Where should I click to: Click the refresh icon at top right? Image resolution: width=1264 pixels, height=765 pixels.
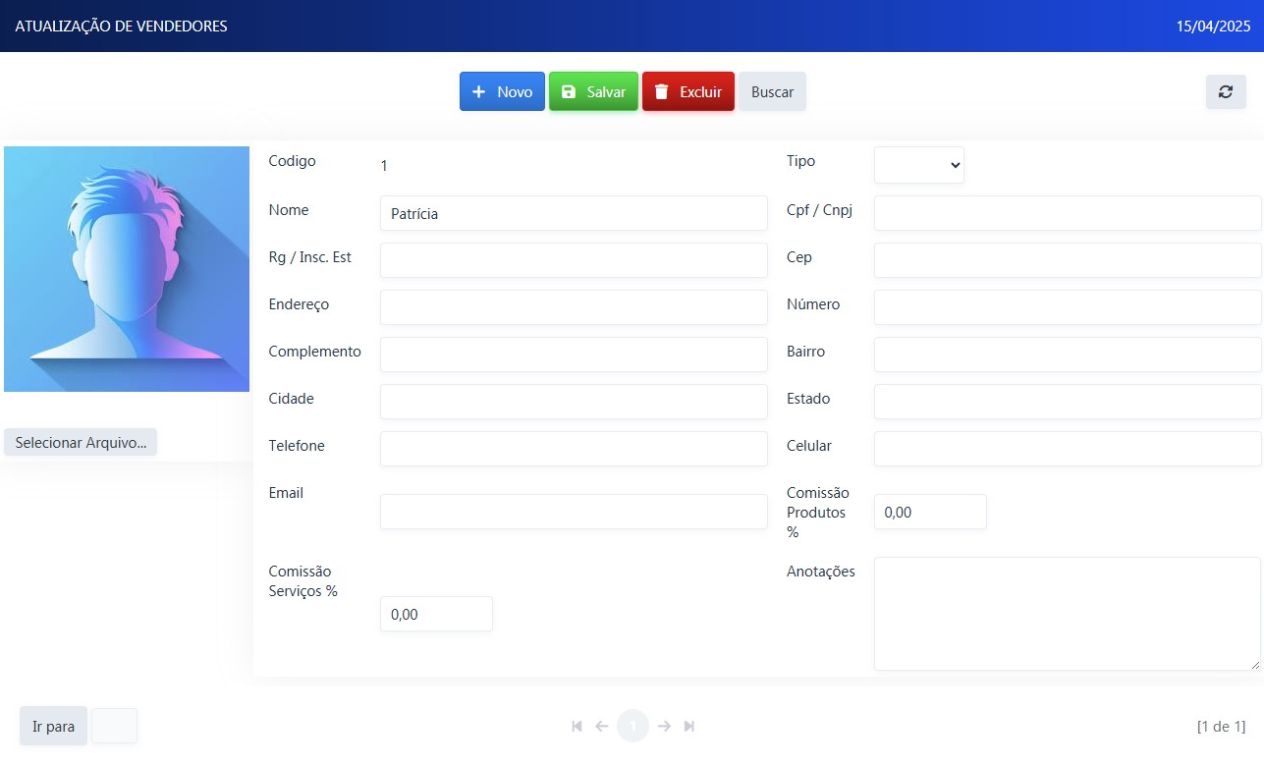pyautogui.click(x=1226, y=91)
